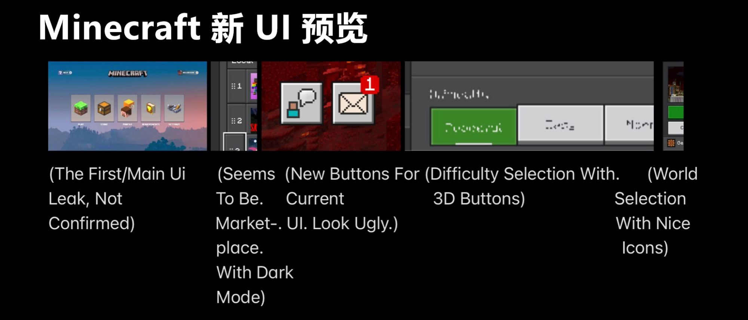Select the green highlighted difficulty option
Screen dimensions: 748x320
[473, 127]
